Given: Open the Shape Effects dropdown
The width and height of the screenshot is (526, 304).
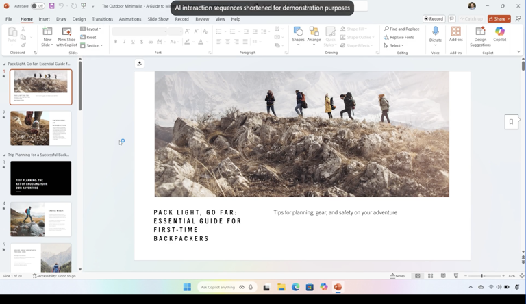Looking at the screenshot, I should tap(357, 45).
